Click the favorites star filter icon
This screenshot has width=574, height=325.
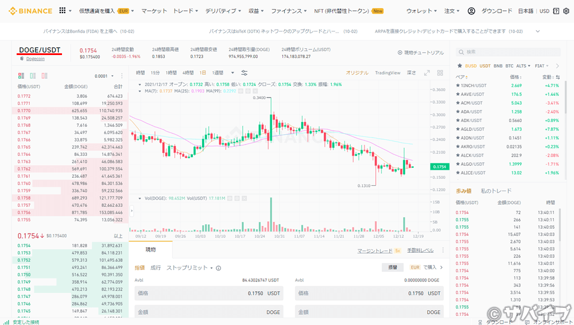point(460,66)
